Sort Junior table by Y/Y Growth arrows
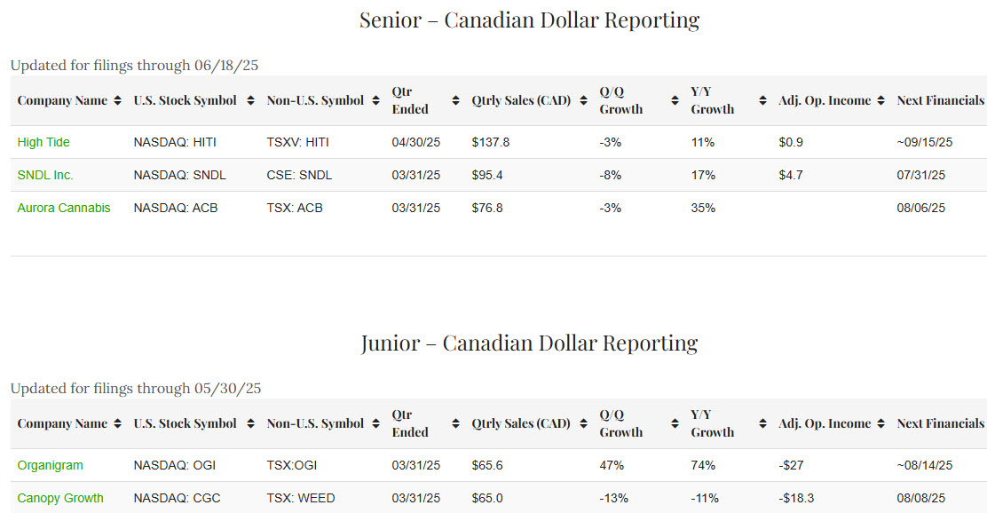This screenshot has height=513, width=987. click(x=762, y=423)
